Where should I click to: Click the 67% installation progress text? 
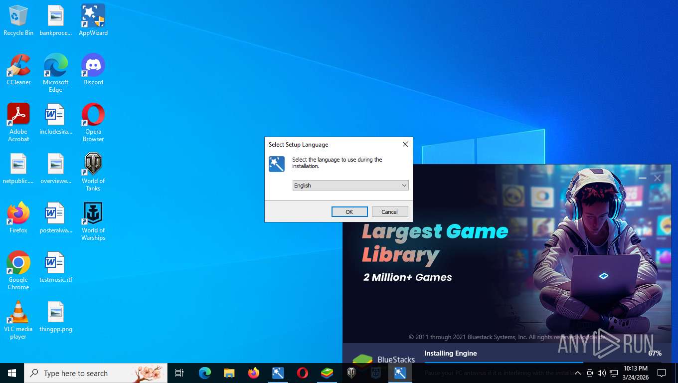point(655,353)
